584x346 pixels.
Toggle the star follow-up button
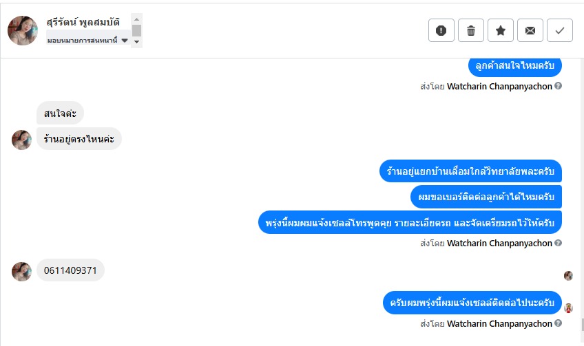[501, 30]
